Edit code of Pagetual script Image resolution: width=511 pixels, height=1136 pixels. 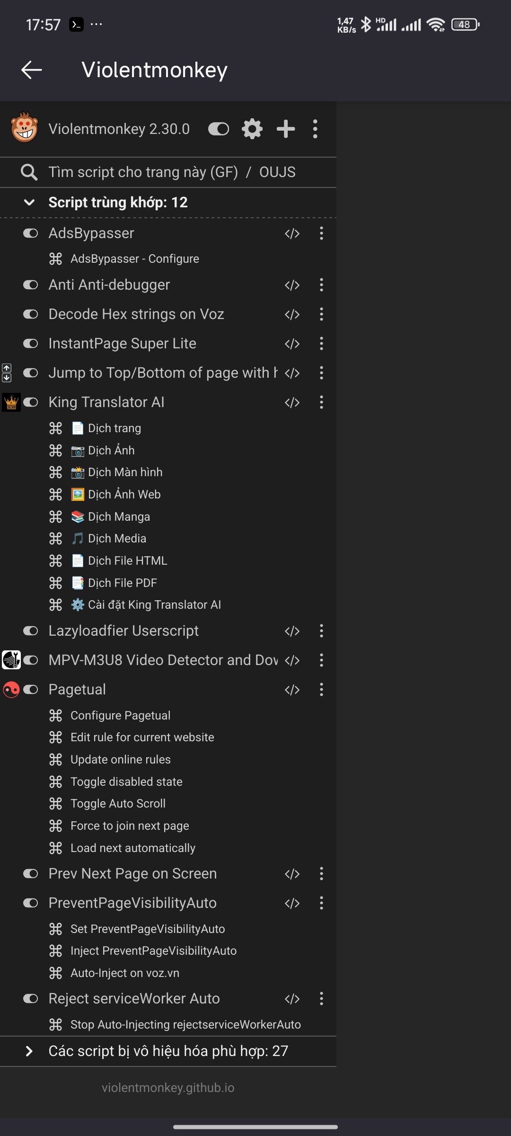pos(292,690)
